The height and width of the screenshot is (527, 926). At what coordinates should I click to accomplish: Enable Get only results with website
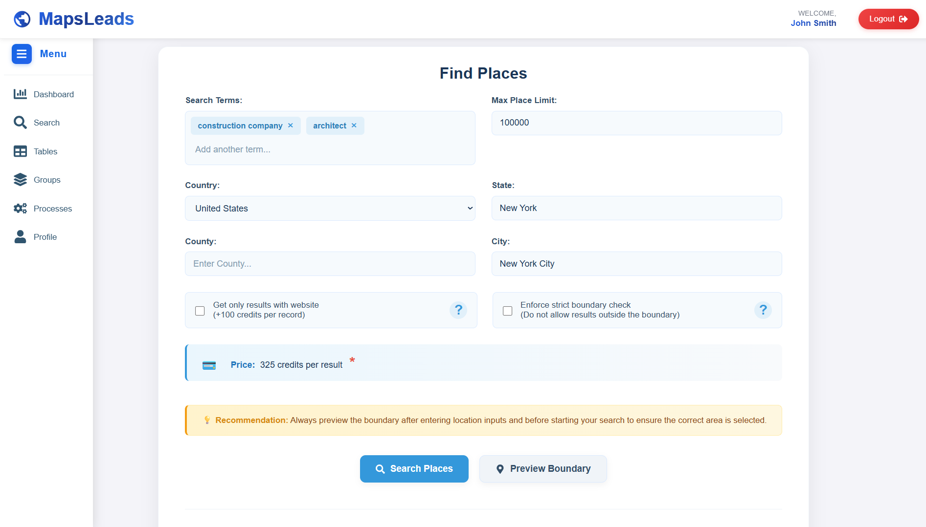(200, 311)
